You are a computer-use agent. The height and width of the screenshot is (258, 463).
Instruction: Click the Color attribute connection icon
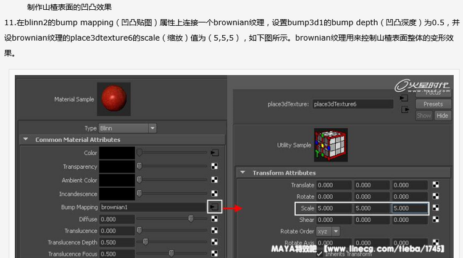pos(215,152)
